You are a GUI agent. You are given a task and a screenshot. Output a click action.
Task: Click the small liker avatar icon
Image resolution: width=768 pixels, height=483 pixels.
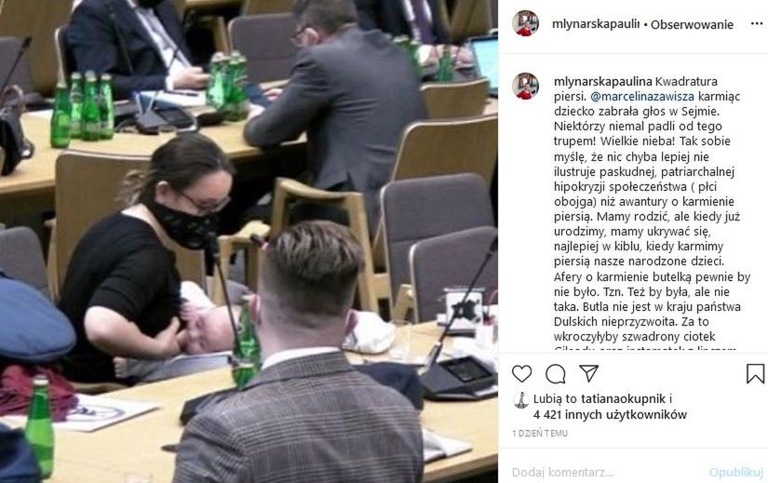pos(521,400)
